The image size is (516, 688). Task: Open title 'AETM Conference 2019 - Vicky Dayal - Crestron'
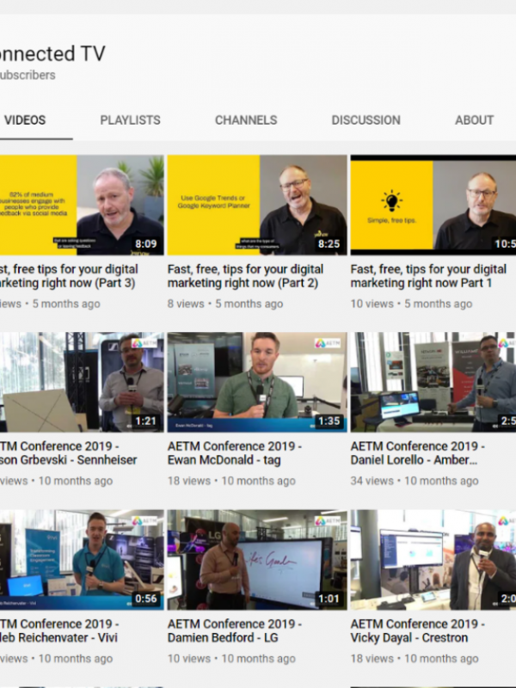[x=417, y=631]
